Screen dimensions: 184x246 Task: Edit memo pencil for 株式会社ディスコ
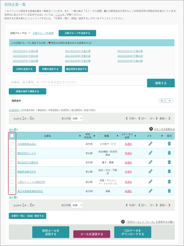151,153
